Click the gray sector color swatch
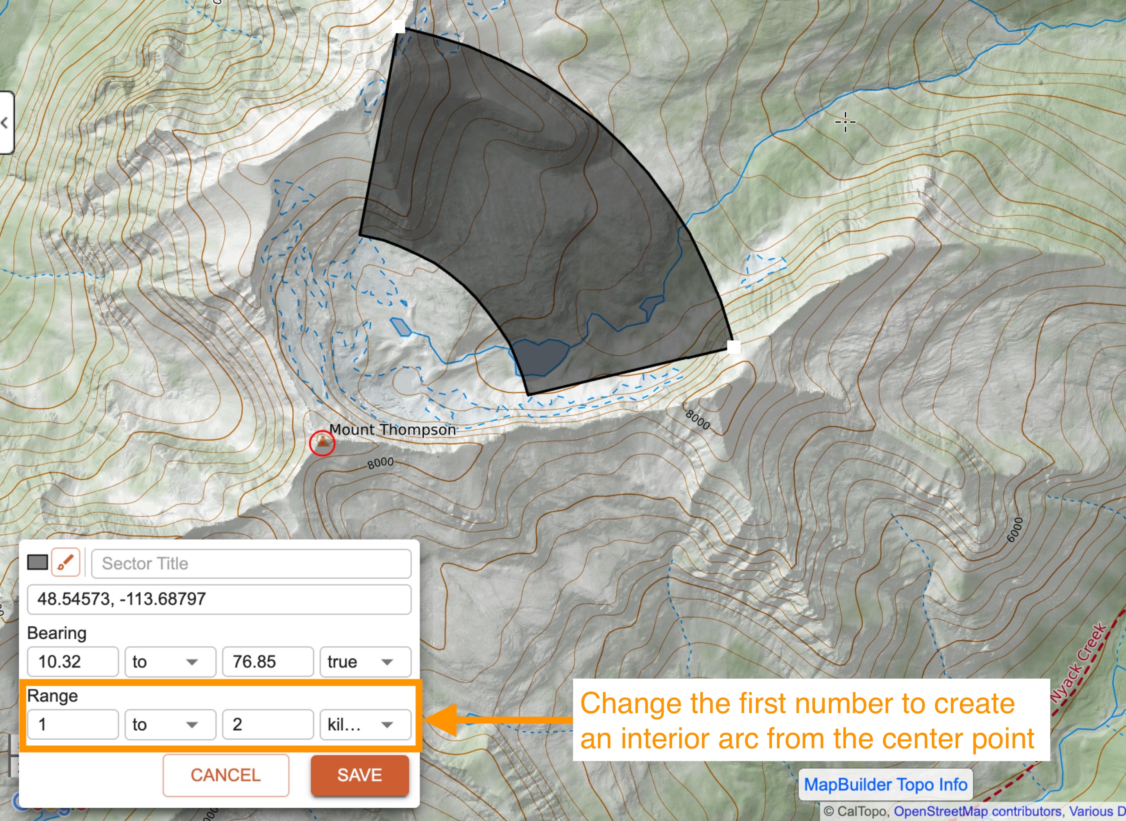The height and width of the screenshot is (821, 1126). (x=37, y=563)
